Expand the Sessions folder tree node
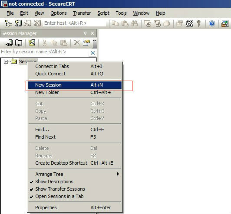 tap(6, 62)
